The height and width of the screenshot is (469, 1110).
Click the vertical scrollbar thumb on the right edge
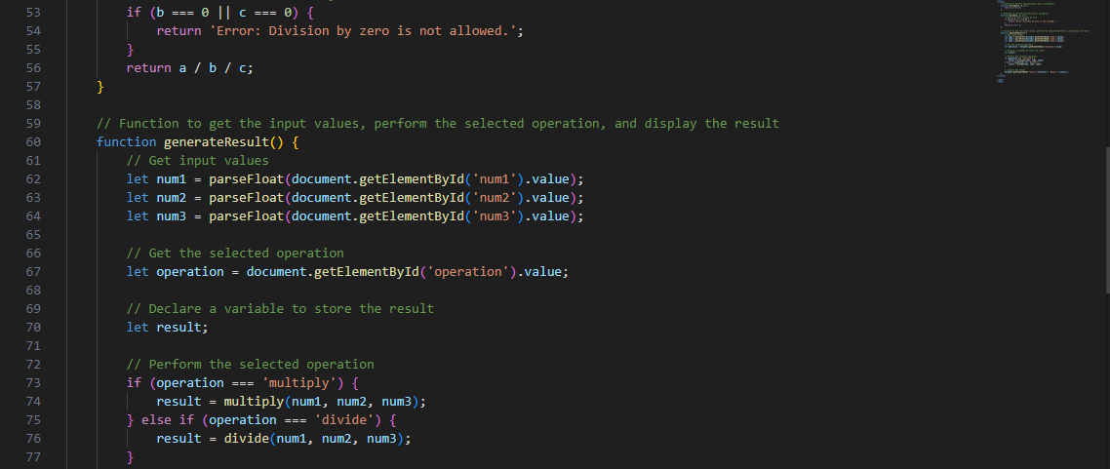click(1106, 220)
